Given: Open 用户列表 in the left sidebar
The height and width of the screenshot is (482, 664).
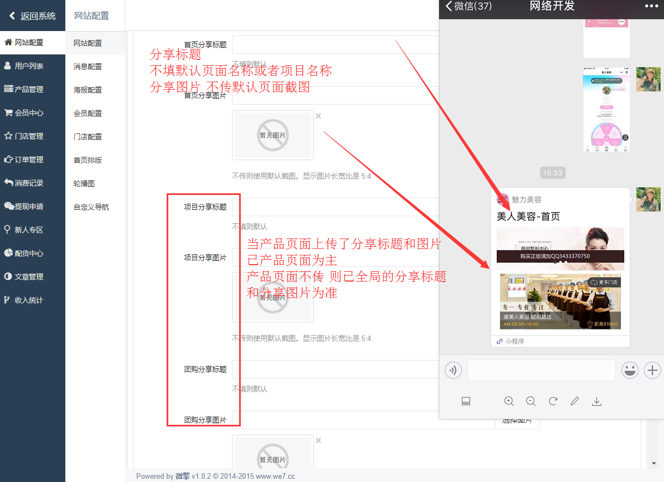Looking at the screenshot, I should pyautogui.click(x=29, y=66).
